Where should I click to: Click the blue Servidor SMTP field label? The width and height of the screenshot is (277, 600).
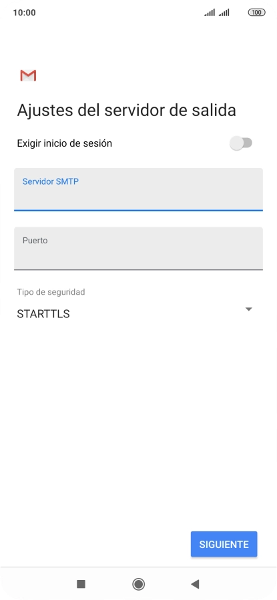coord(51,182)
